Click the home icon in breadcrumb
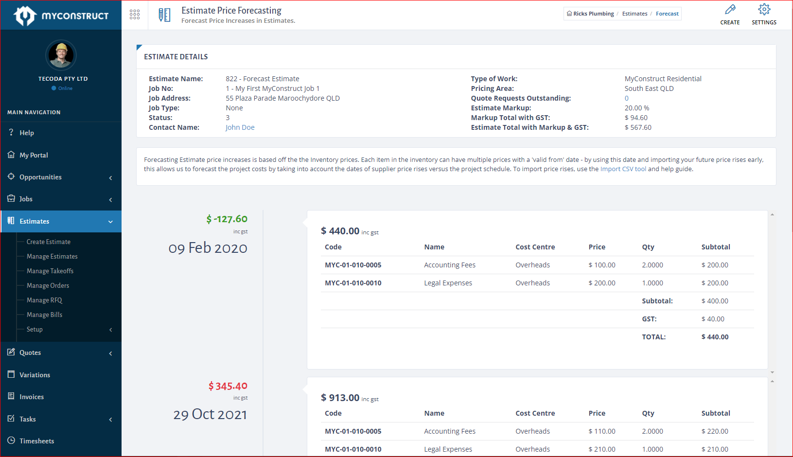 pyautogui.click(x=569, y=14)
